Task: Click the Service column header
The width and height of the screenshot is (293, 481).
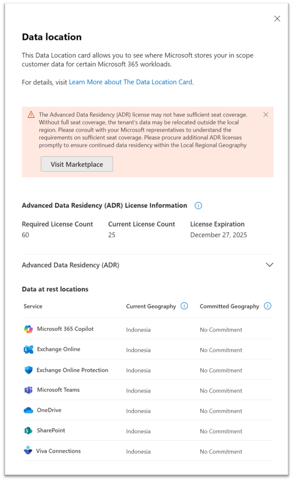Action: click(33, 306)
